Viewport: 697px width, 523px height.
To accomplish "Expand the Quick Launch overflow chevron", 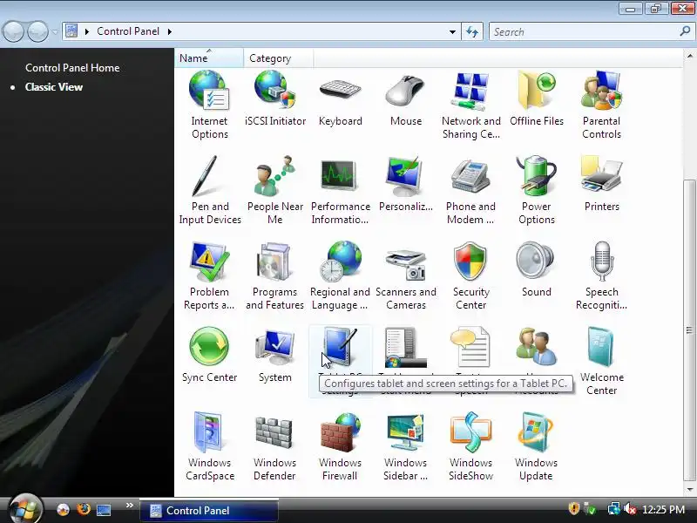I will click(129, 505).
